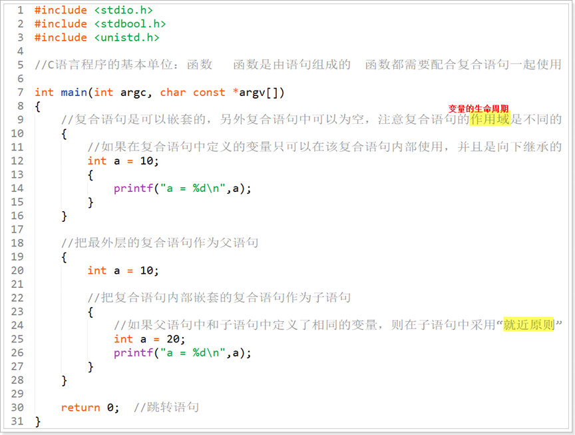
Task: Place cursor on #include <stdio.h>
Action: click(x=94, y=10)
